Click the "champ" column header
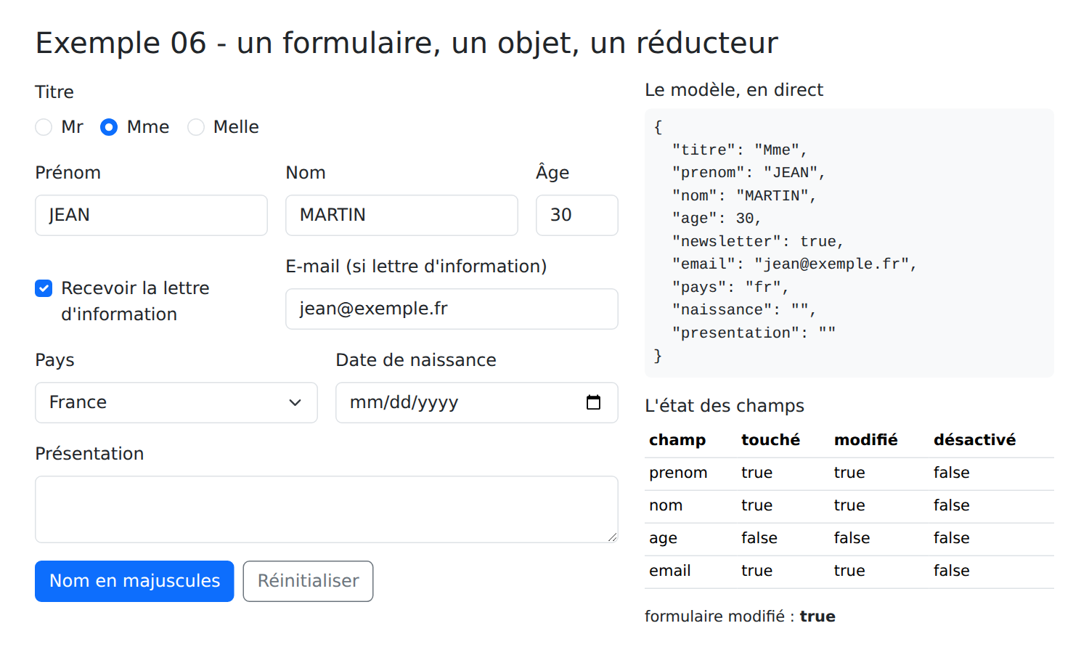Image resolution: width=1089 pixels, height=655 pixels. click(x=677, y=440)
